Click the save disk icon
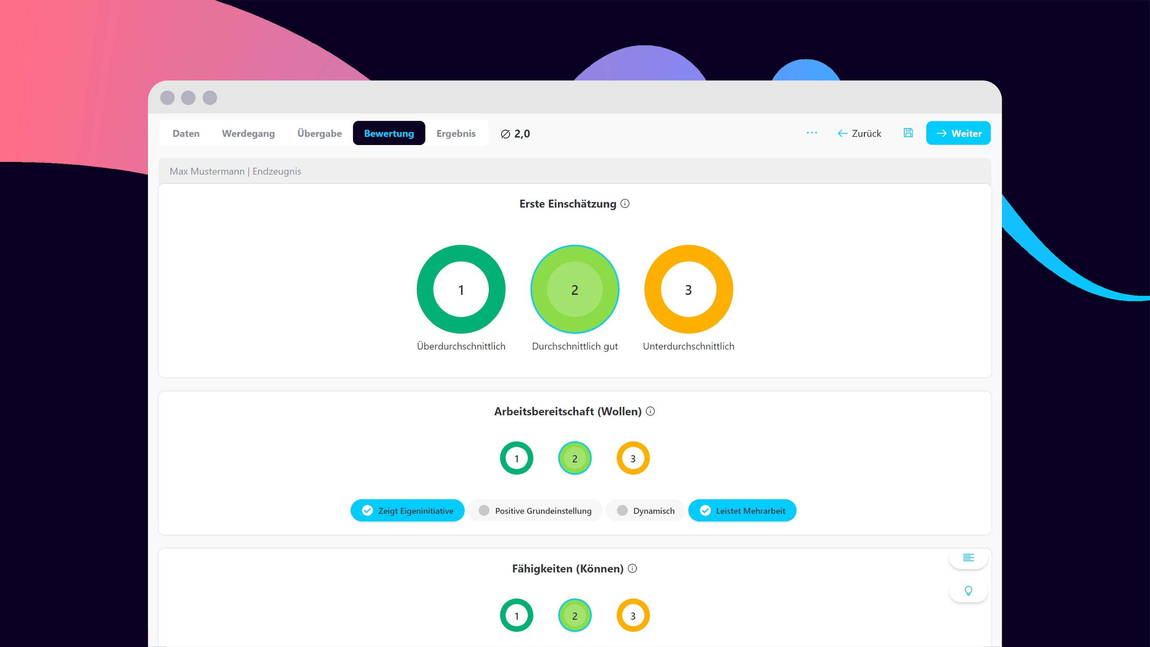The image size is (1150, 647). pos(908,133)
